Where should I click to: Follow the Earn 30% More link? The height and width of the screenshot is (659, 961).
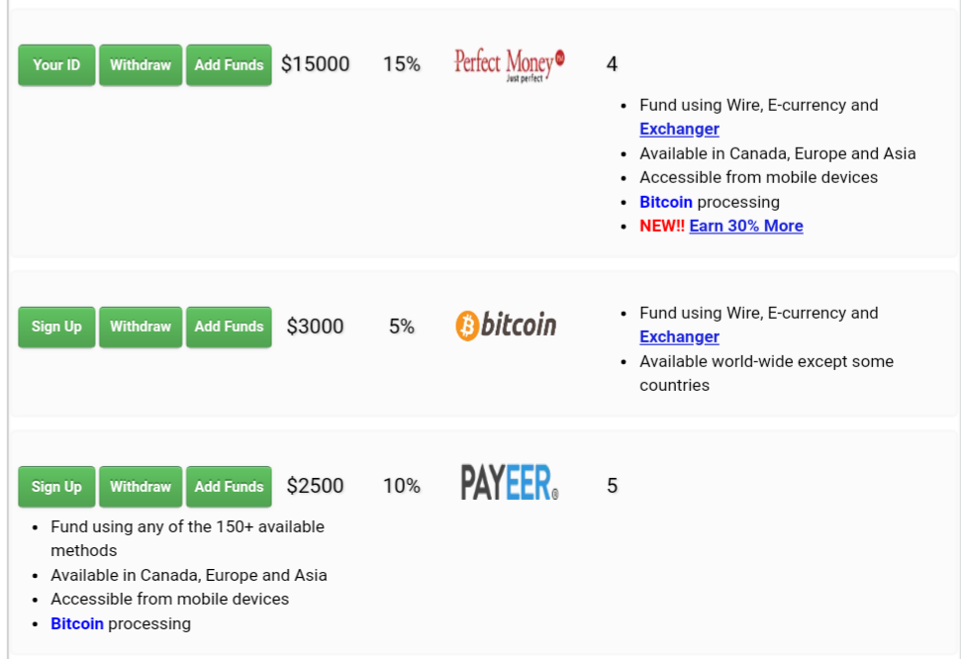coord(746,226)
